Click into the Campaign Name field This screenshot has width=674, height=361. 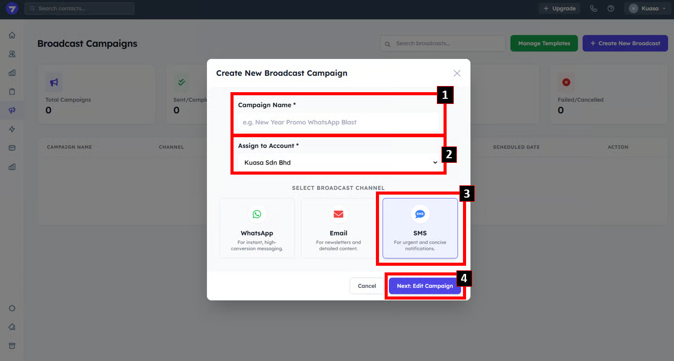338,122
